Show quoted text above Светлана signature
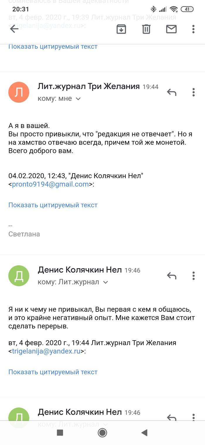The image size is (205, 445). coord(53,205)
